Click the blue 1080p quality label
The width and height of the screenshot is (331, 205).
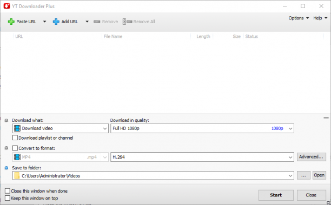[x=277, y=128]
